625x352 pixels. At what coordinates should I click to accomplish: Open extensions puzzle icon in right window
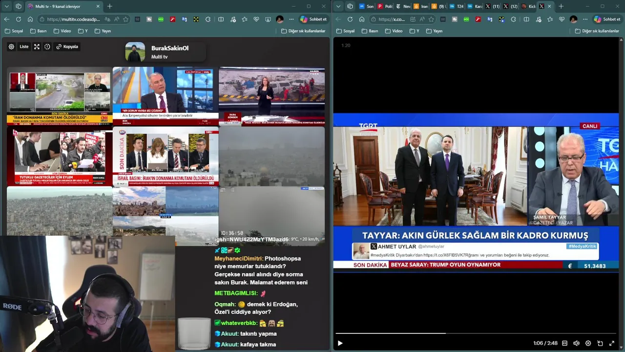click(513, 19)
